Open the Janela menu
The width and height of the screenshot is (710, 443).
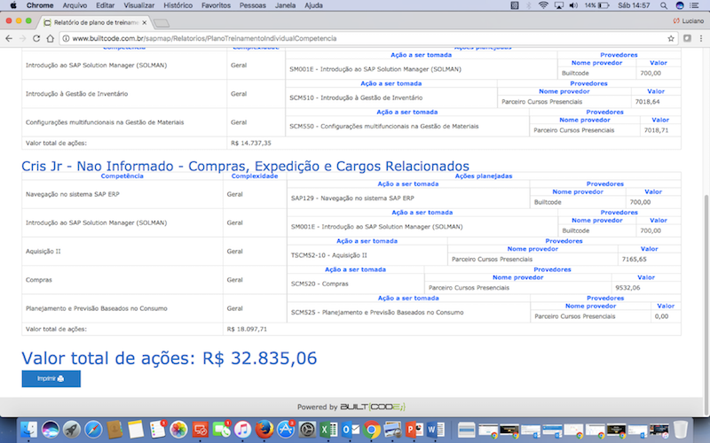coord(285,5)
